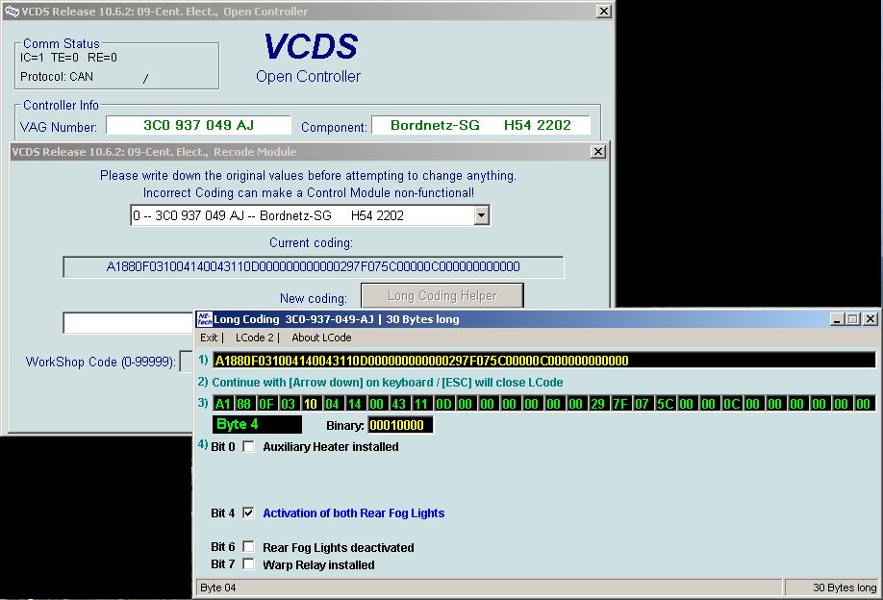Image resolution: width=883 pixels, height=600 pixels.
Task: Select byte 9 value 11
Action: (421, 404)
